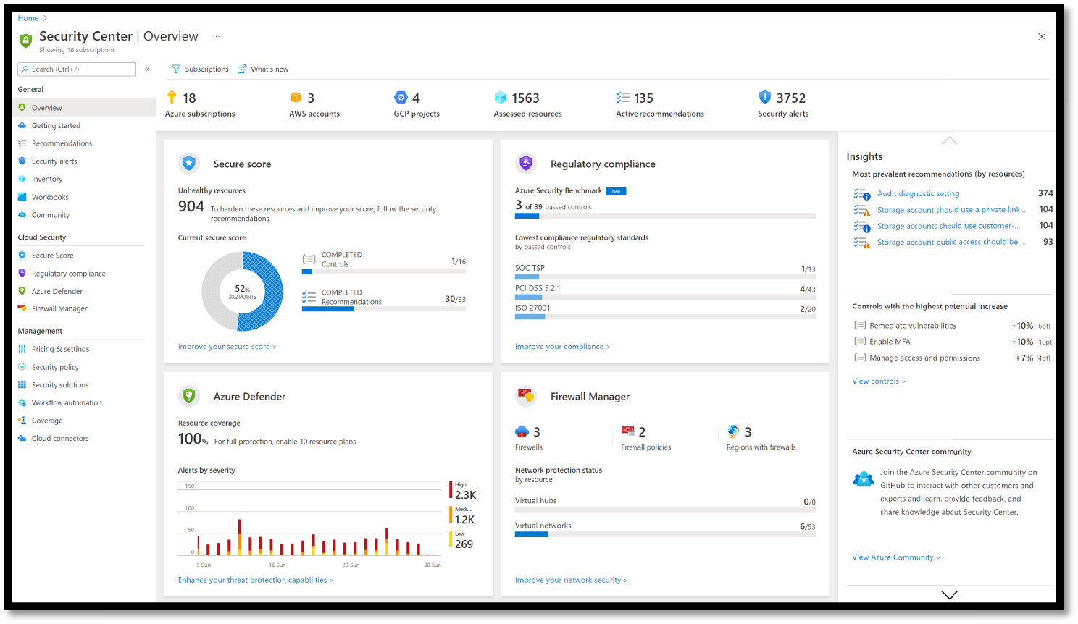Click the Coverage icon in sidebar
Viewport: 1078px width, 624px height.
22,421
